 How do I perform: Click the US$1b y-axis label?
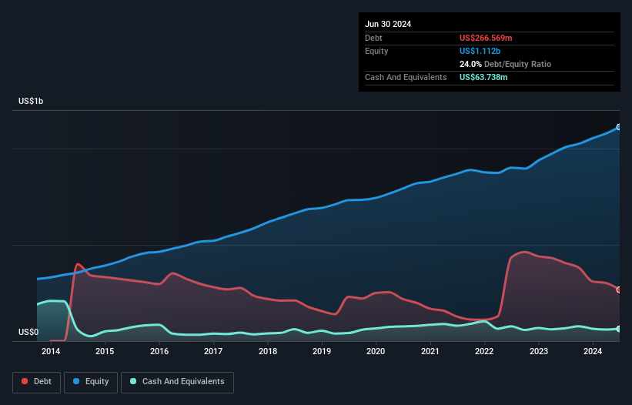[x=31, y=101]
